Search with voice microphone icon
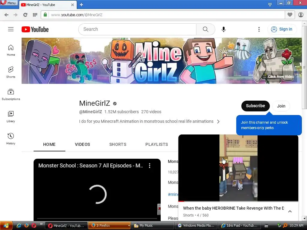Viewport: 307px width, 230px height. point(224,29)
